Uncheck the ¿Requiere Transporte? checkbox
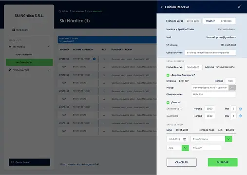This screenshot has height=175, width=247. 168,75
